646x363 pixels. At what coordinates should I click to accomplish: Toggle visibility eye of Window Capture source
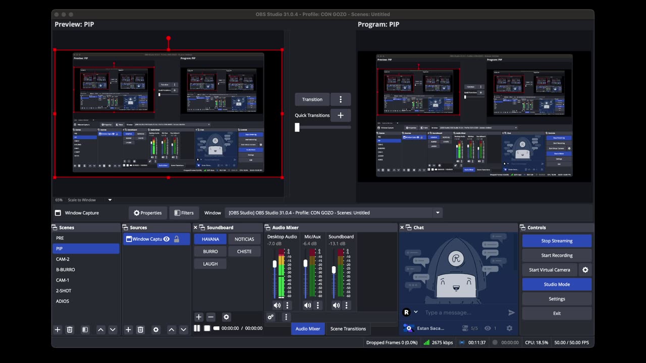(x=167, y=239)
